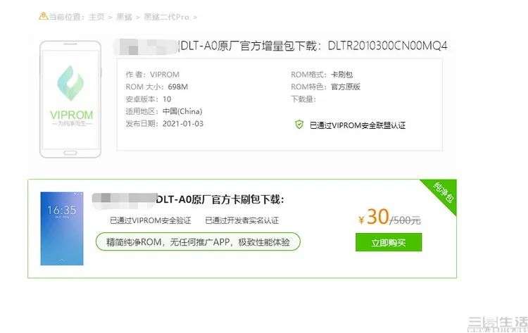Click the ¥30 price
Image resolution: width=528 pixels, height=333 pixels.
[x=374, y=217]
